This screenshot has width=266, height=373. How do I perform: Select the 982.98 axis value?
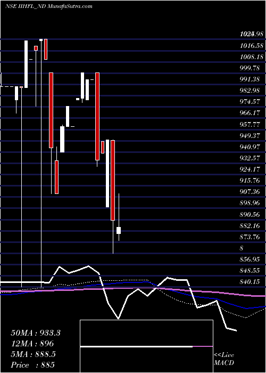[250, 91]
